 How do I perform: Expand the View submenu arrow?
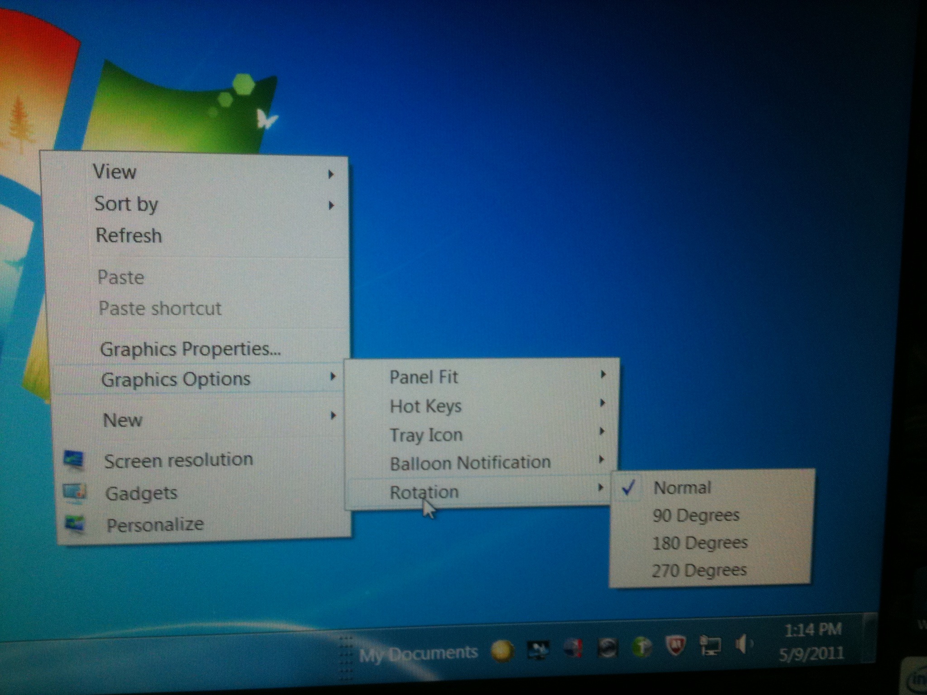pos(331,174)
